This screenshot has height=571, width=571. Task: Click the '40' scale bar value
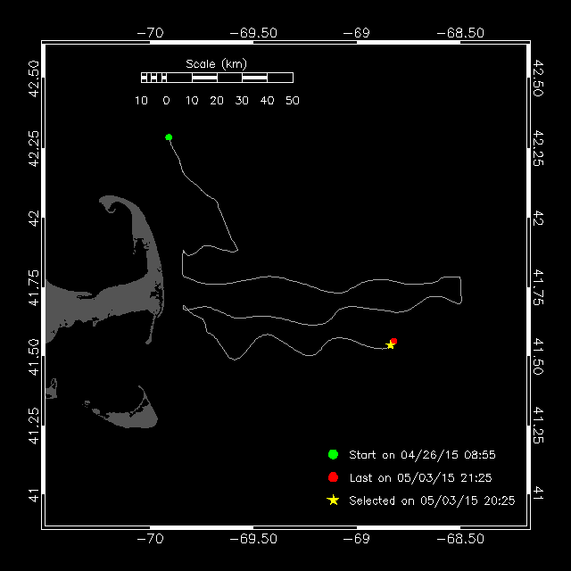point(268,101)
